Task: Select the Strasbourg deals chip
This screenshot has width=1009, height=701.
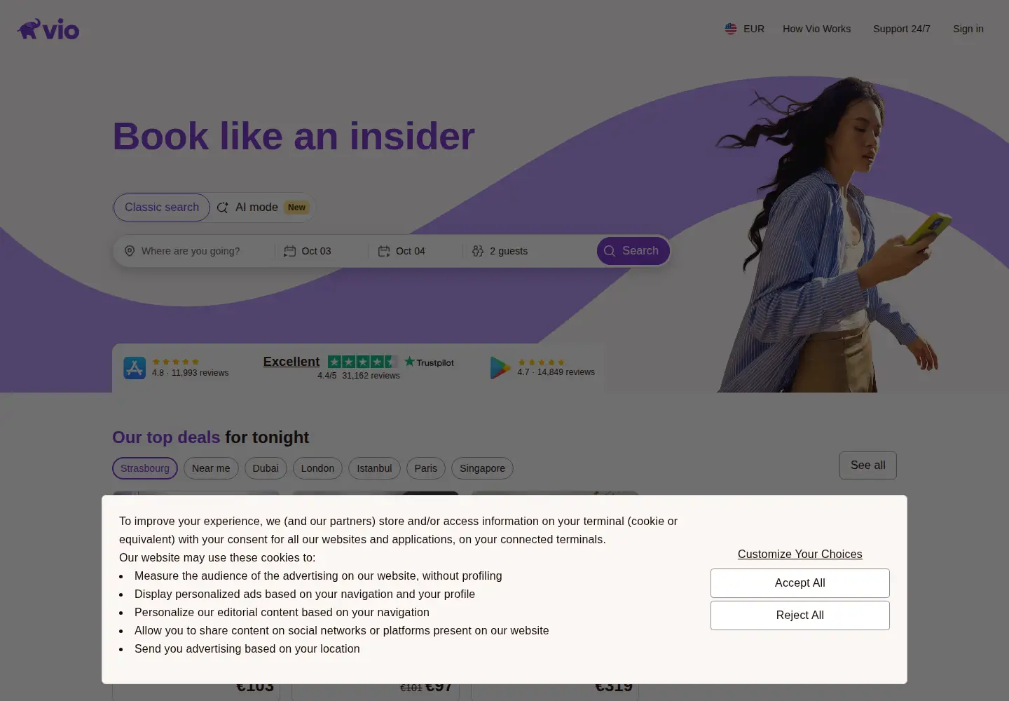Action: click(x=145, y=468)
